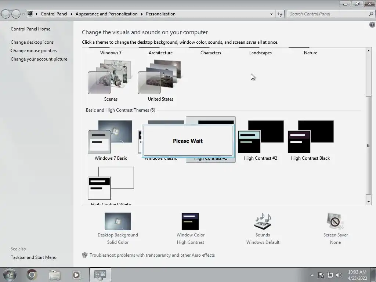Screen dimensions: 376x282
Task: Click the Windows 7 theme label
Action: click(111, 53)
